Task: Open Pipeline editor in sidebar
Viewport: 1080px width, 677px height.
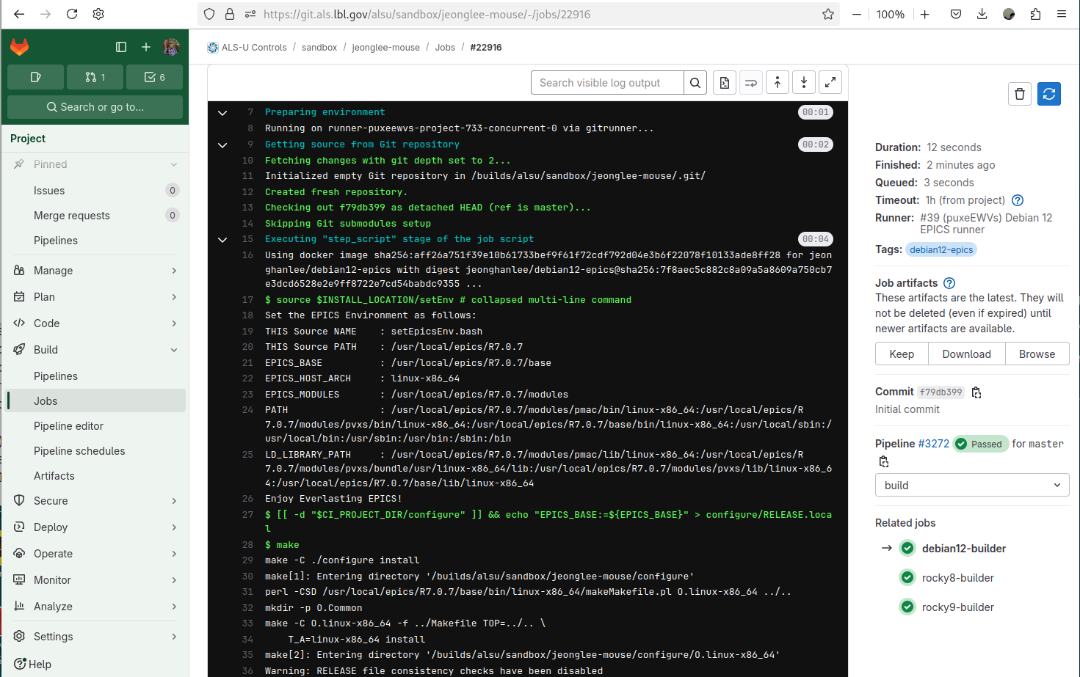Action: 95,426
